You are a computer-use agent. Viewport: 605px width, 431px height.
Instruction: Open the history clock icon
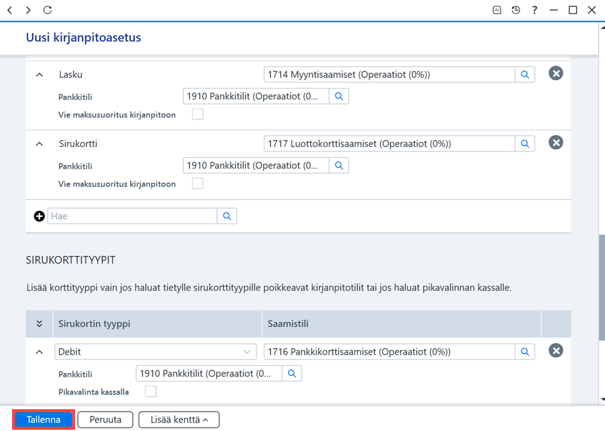pos(516,10)
